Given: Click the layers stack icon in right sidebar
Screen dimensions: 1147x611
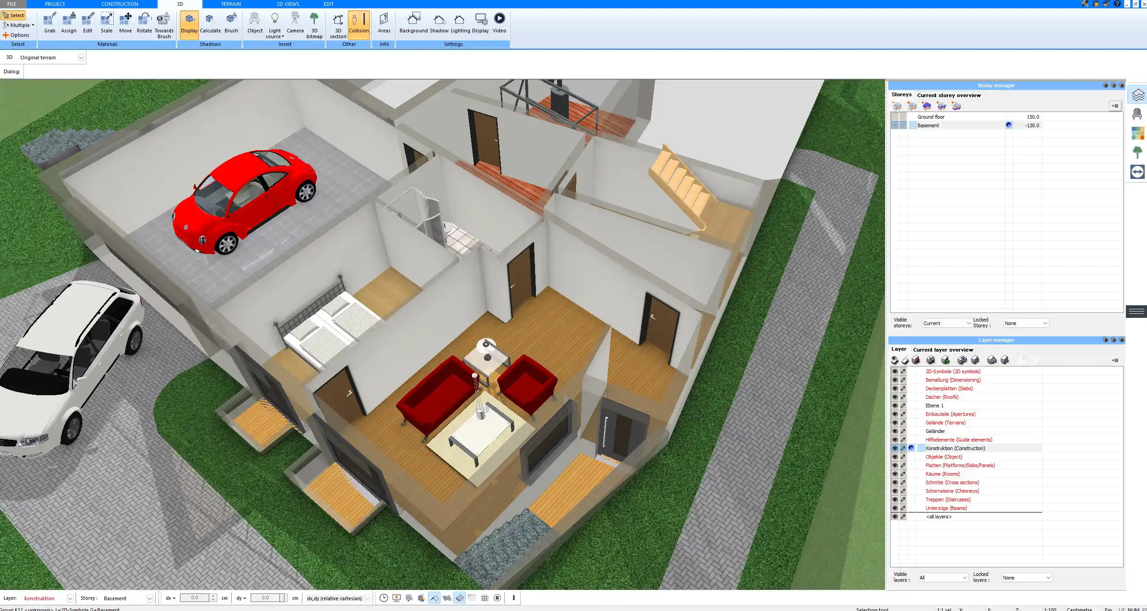Looking at the screenshot, I should click(x=1138, y=95).
